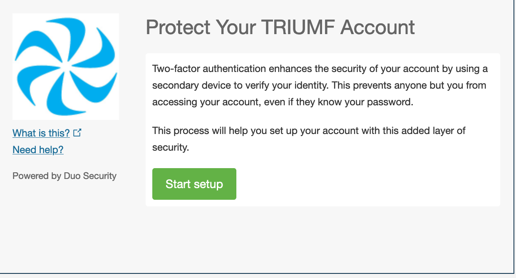This screenshot has height=278, width=516.
Task: Click the external-link icon beside "What is this?"
Action: click(x=77, y=133)
